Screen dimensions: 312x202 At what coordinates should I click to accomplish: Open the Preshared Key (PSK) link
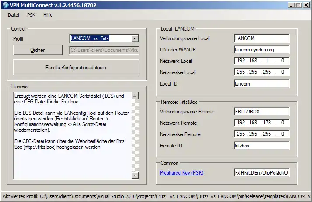tap(181, 173)
